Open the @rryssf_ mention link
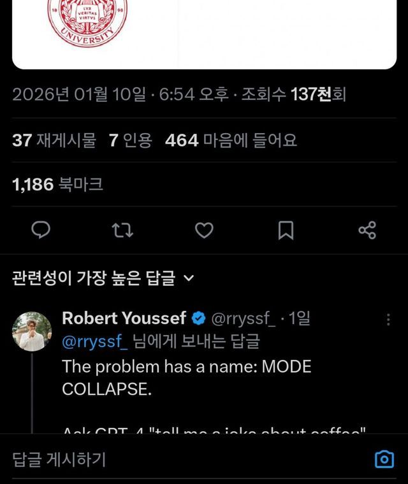The width and height of the screenshot is (408, 484). click(x=95, y=342)
